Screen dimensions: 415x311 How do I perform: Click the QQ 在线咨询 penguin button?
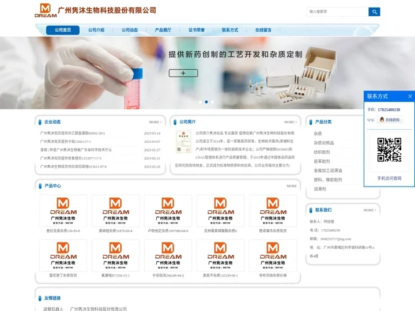pyautogui.click(x=390, y=120)
